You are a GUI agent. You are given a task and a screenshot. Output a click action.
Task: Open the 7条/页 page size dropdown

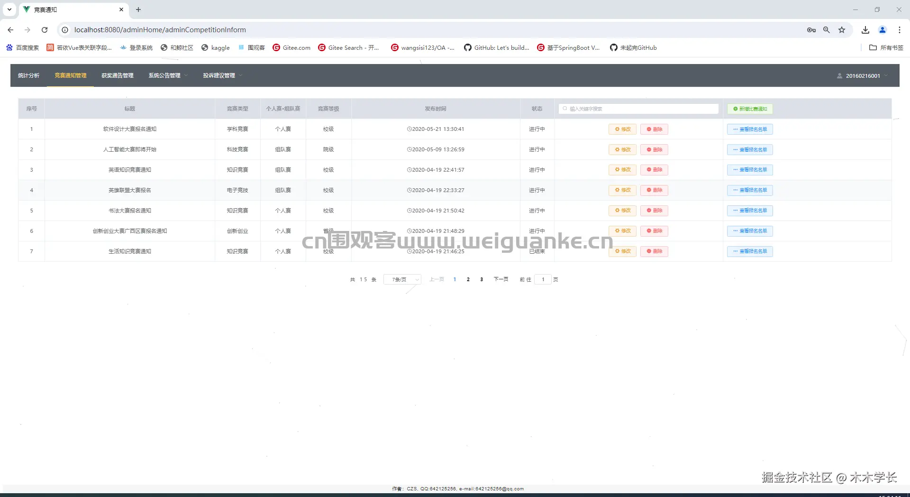tap(402, 279)
